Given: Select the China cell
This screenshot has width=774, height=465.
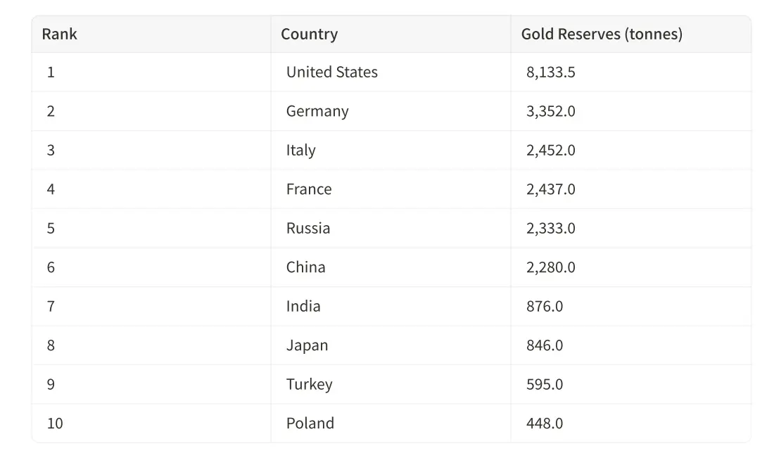Looking at the screenshot, I should [x=305, y=267].
